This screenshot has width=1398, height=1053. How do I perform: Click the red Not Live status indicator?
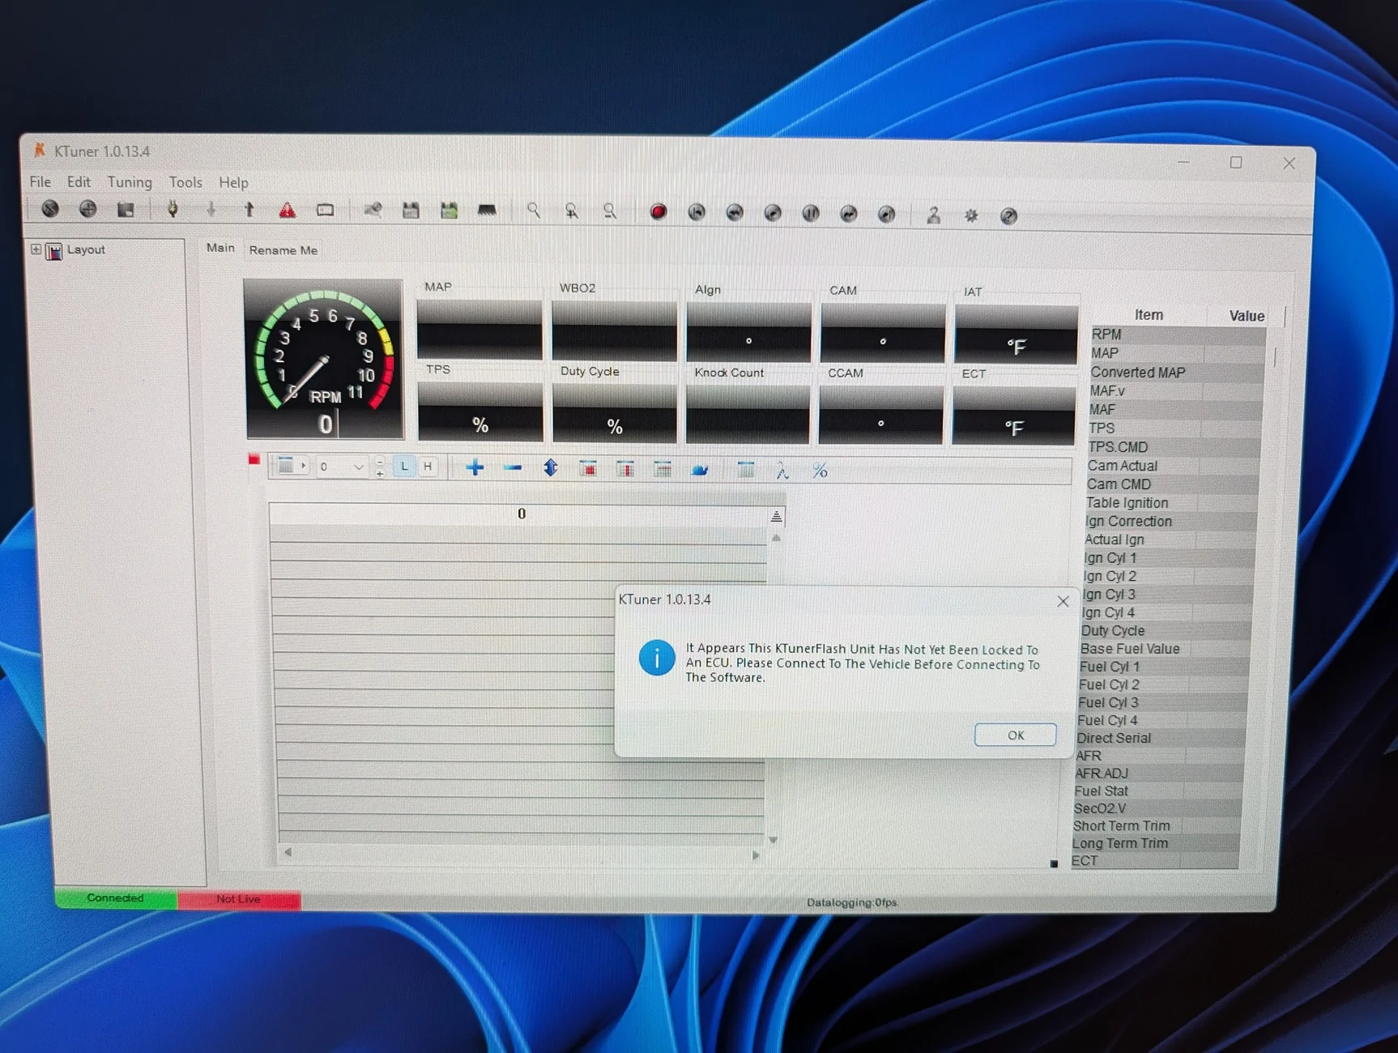(x=239, y=899)
